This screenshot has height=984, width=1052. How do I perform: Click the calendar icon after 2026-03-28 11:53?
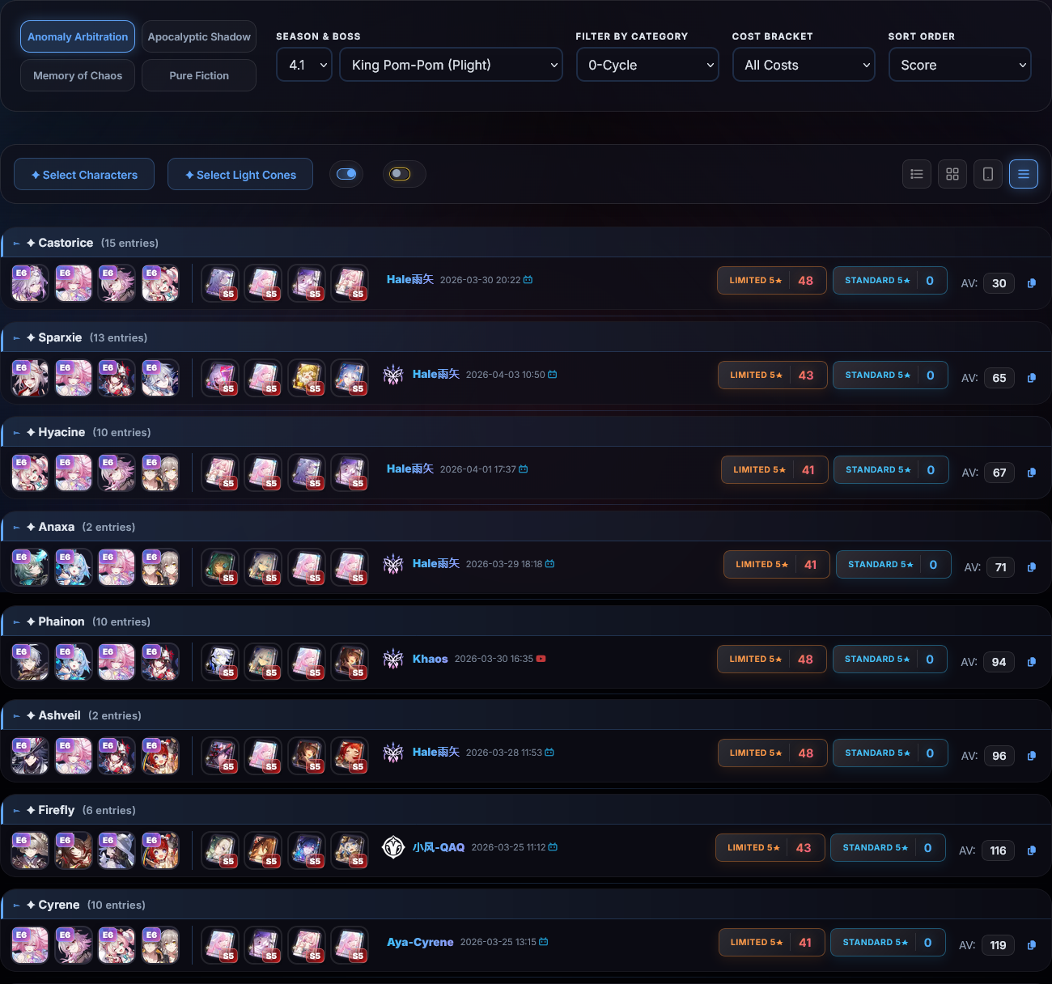(x=549, y=753)
